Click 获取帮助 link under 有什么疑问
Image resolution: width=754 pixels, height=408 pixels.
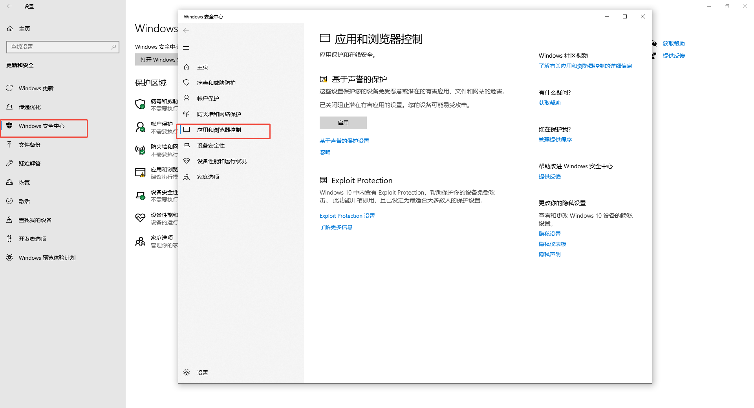pyautogui.click(x=550, y=103)
